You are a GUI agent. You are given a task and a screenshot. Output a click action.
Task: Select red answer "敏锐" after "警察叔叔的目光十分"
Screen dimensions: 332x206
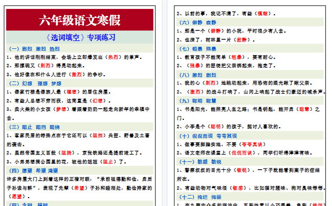[242, 170]
